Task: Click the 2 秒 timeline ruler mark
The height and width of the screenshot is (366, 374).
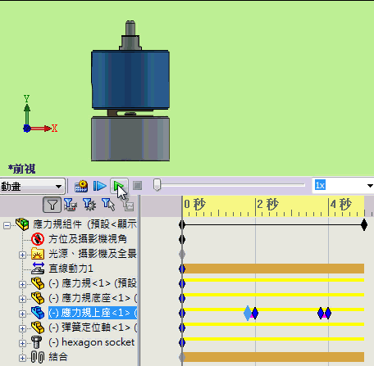Action: click(267, 205)
